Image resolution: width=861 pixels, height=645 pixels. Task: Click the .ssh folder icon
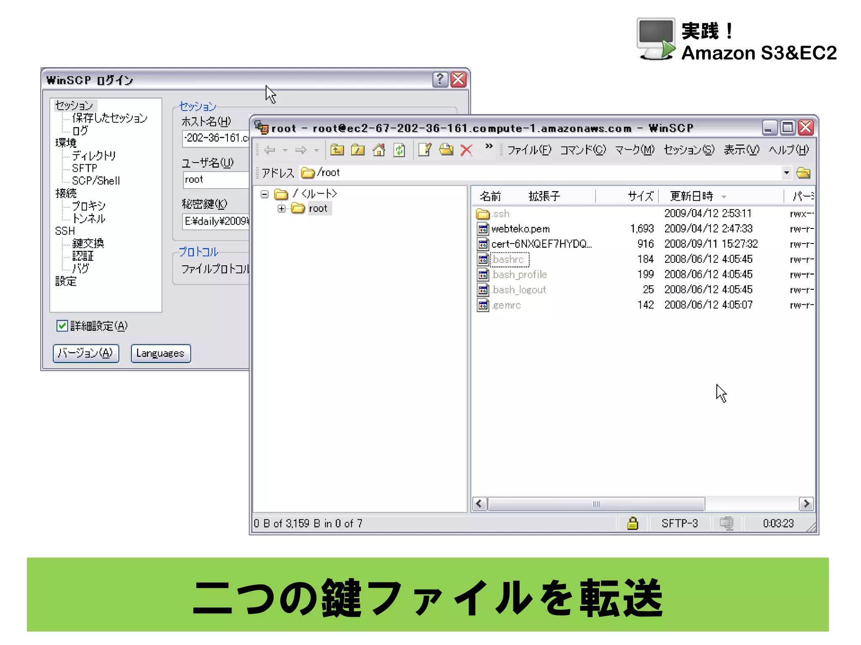(x=483, y=214)
